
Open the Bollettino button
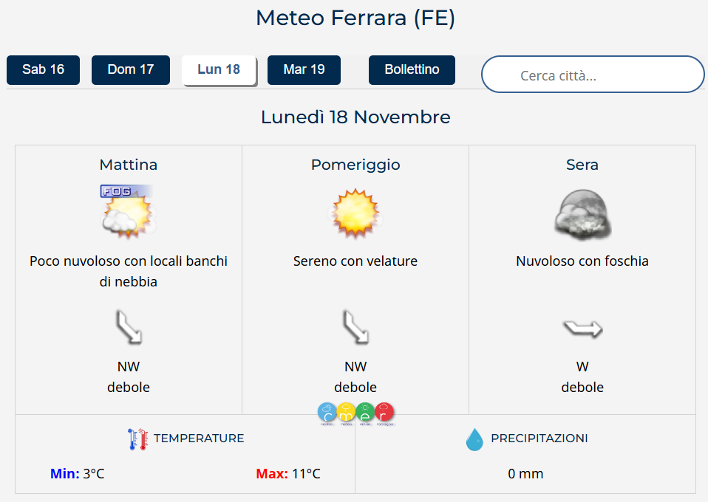412,70
